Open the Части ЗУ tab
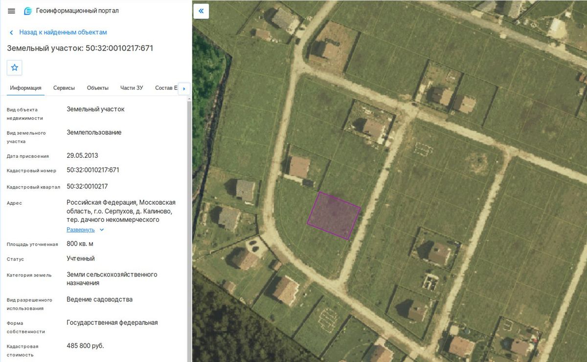The width and height of the screenshot is (587, 362). click(132, 88)
